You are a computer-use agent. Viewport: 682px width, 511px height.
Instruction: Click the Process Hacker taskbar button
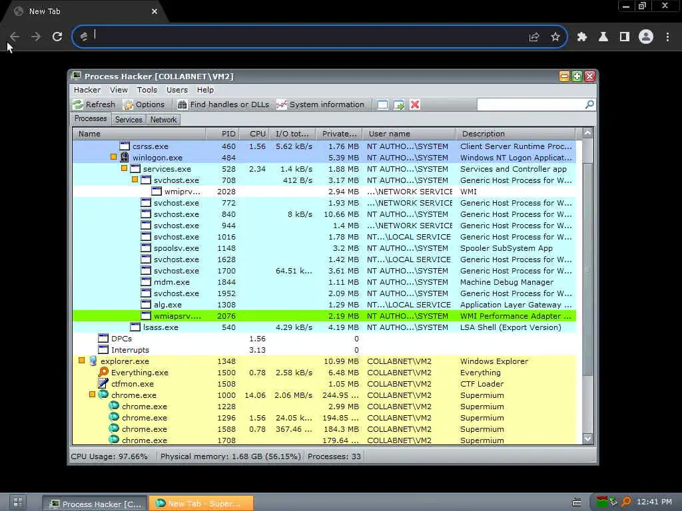[x=95, y=504]
